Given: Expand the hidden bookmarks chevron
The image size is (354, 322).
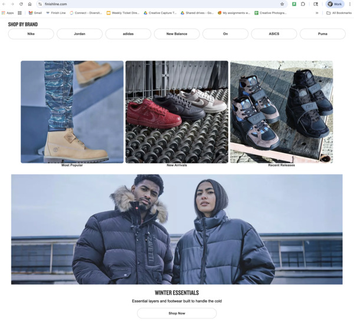Looking at the screenshot, I should point(317,13).
